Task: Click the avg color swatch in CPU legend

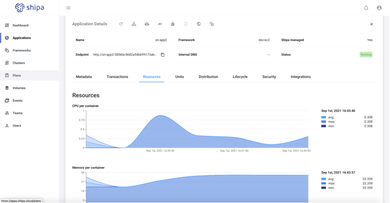Action: [324, 117]
